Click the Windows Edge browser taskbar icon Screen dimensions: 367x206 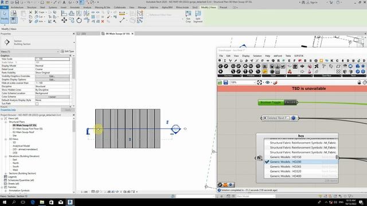(x=33, y=202)
